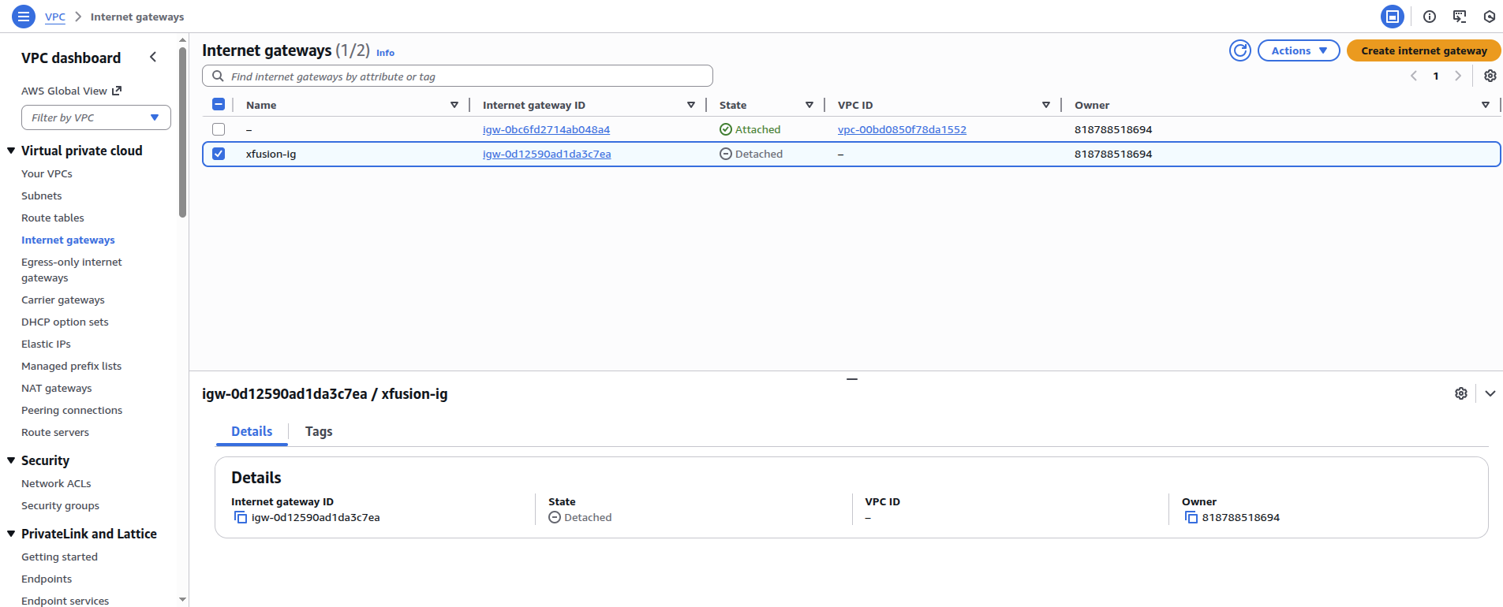The width and height of the screenshot is (1503, 607).
Task: Open igw-0d12590ad1da3c7ea gateway link
Action: coord(547,154)
